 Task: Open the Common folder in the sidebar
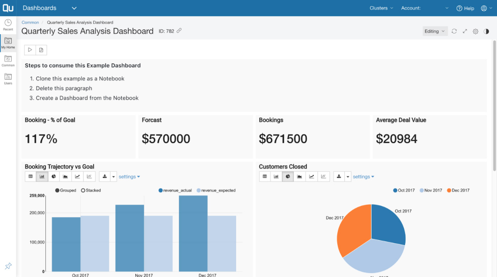(8, 60)
